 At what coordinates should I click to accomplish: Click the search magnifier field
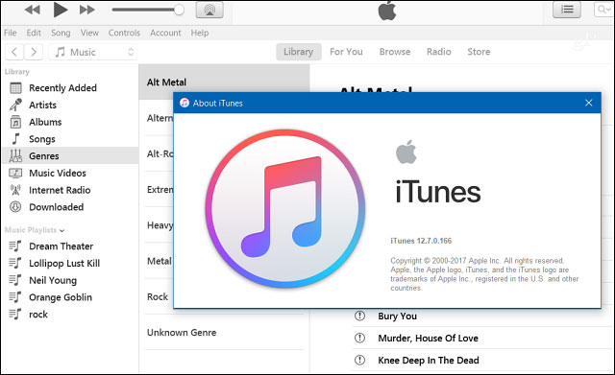604,10
